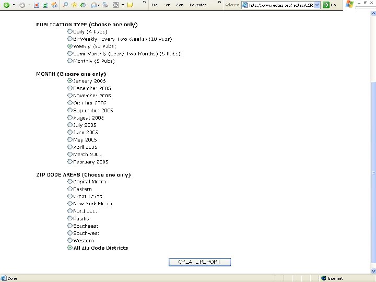The image size is (376, 282).
Task: Click the Done page icon in status bar
Action: pos(4,278)
